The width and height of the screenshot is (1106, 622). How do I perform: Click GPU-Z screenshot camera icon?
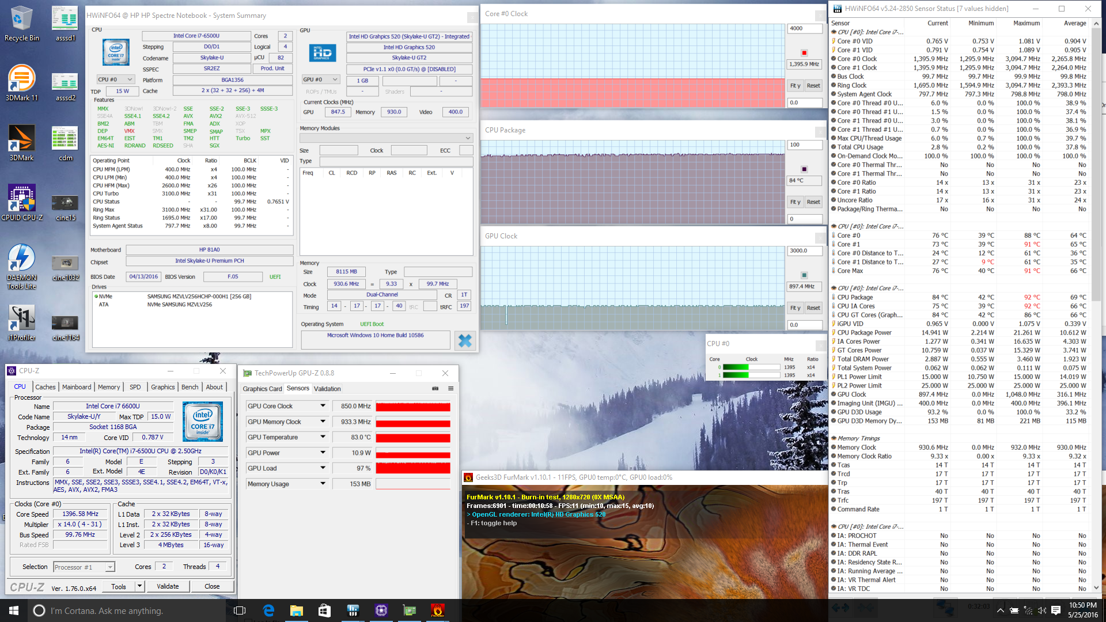coord(435,389)
